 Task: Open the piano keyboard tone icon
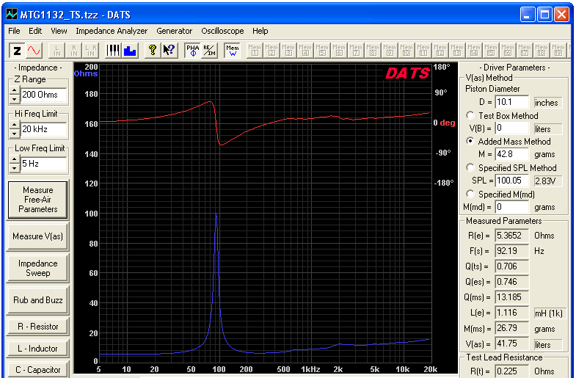coord(113,51)
